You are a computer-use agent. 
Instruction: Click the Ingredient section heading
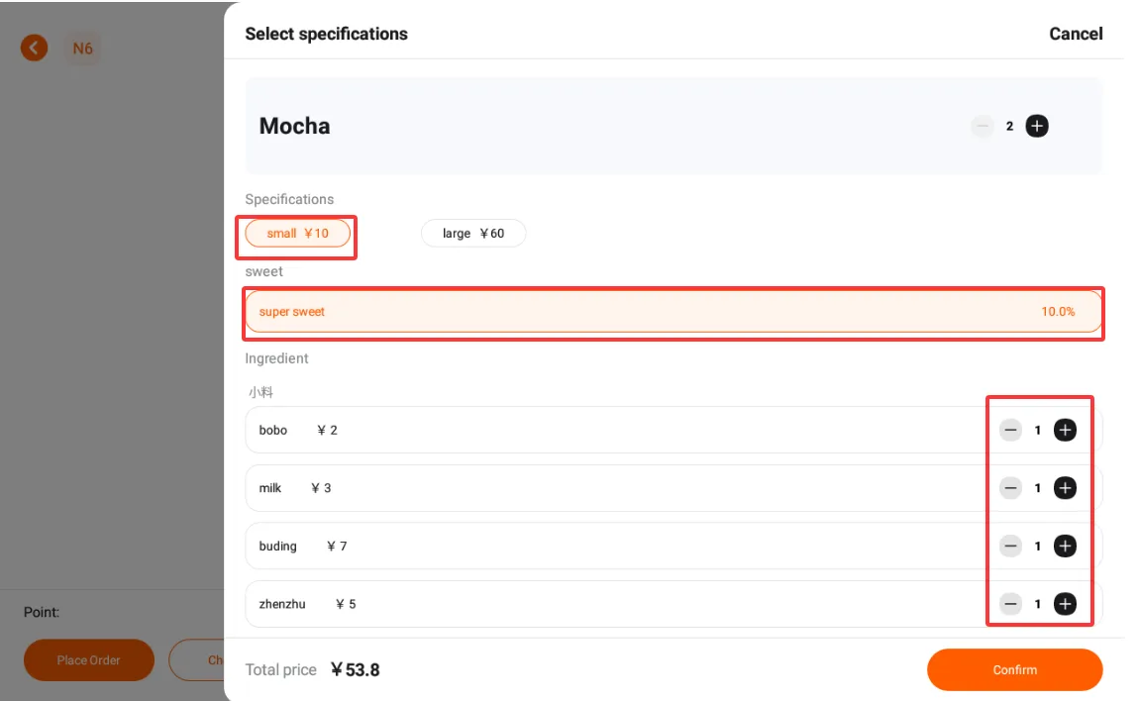pyautogui.click(x=276, y=358)
